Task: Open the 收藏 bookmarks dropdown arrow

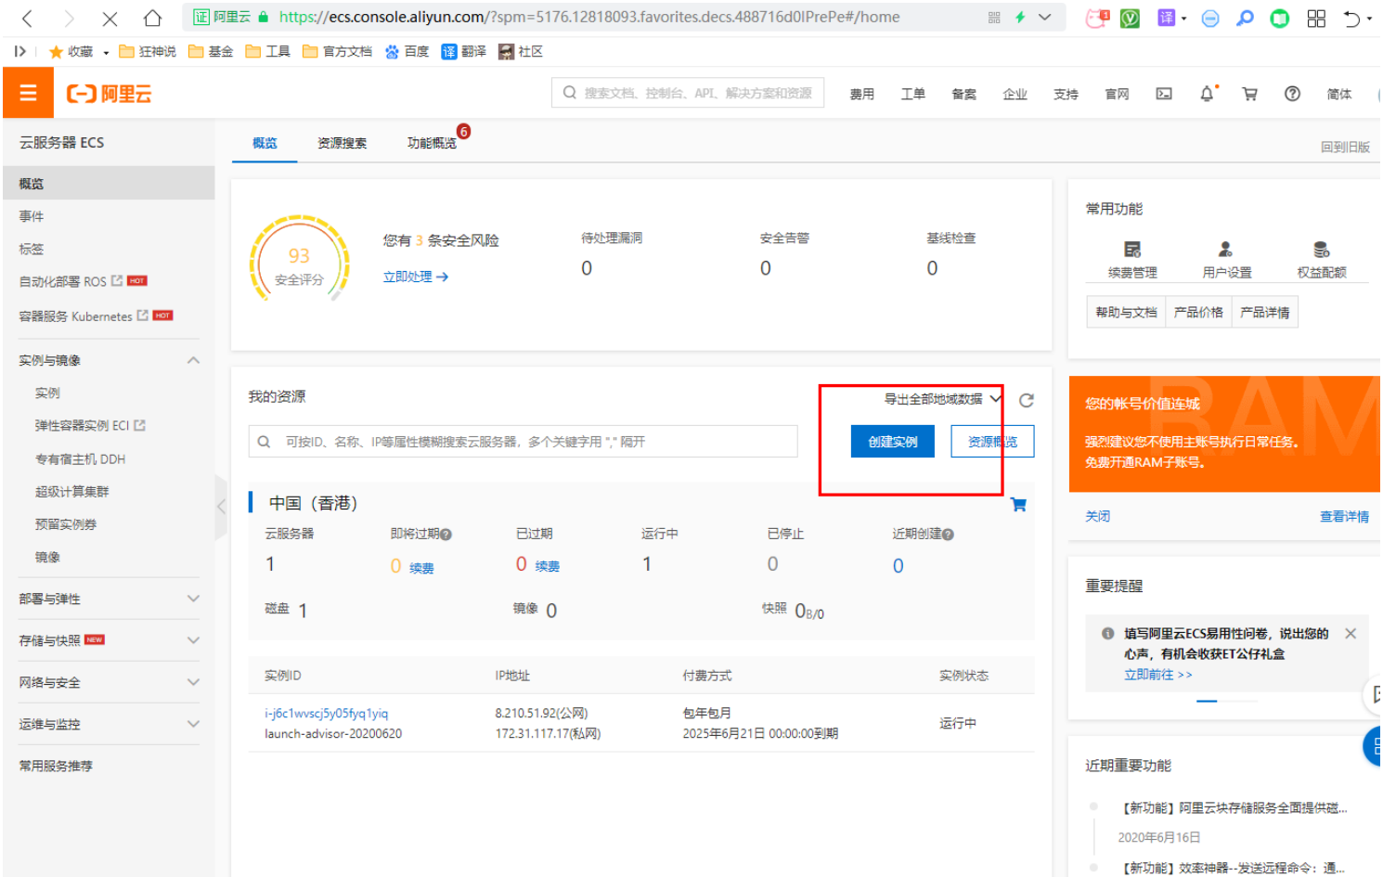Action: (x=106, y=53)
